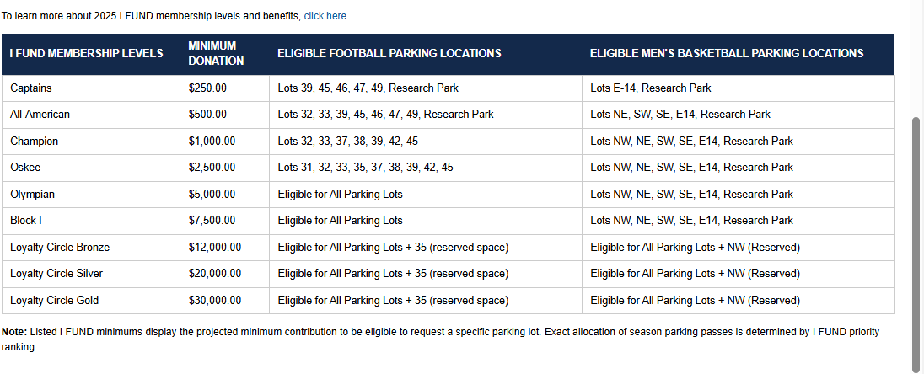
Task: Click the "Loyalty Circle Gold" cell
Action: point(55,300)
